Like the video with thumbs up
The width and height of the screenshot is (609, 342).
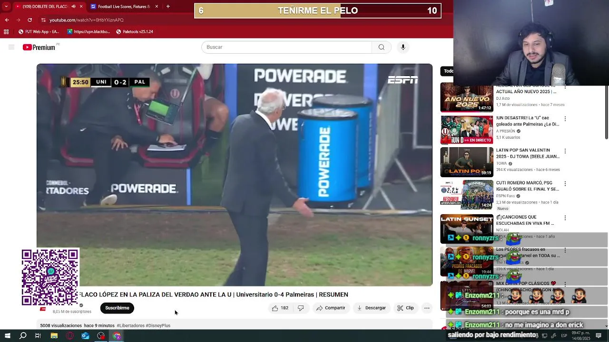click(x=280, y=308)
